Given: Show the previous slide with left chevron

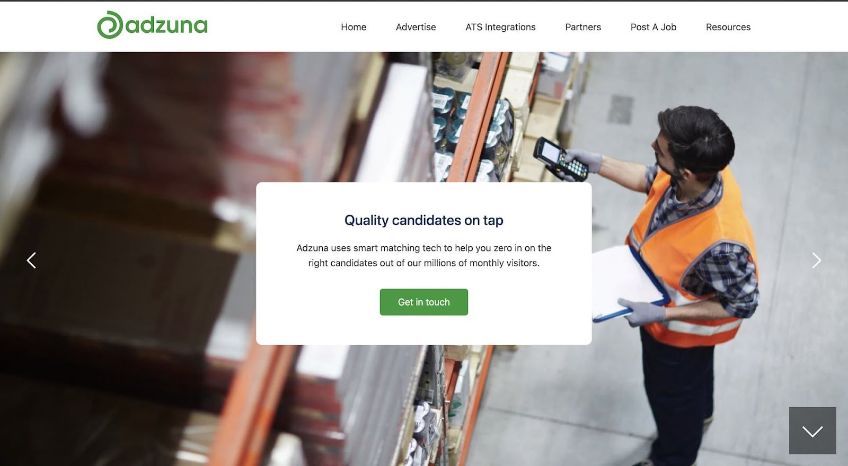Looking at the screenshot, I should (32, 260).
